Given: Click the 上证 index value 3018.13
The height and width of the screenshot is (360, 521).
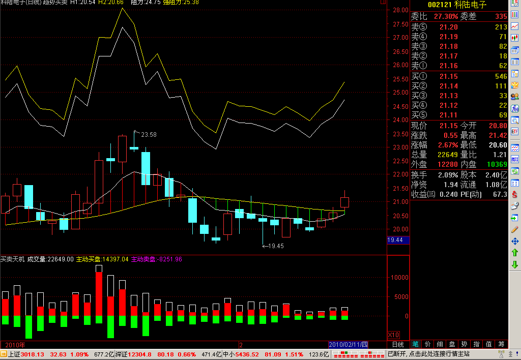Looking at the screenshot, I should pyautogui.click(x=32, y=354).
